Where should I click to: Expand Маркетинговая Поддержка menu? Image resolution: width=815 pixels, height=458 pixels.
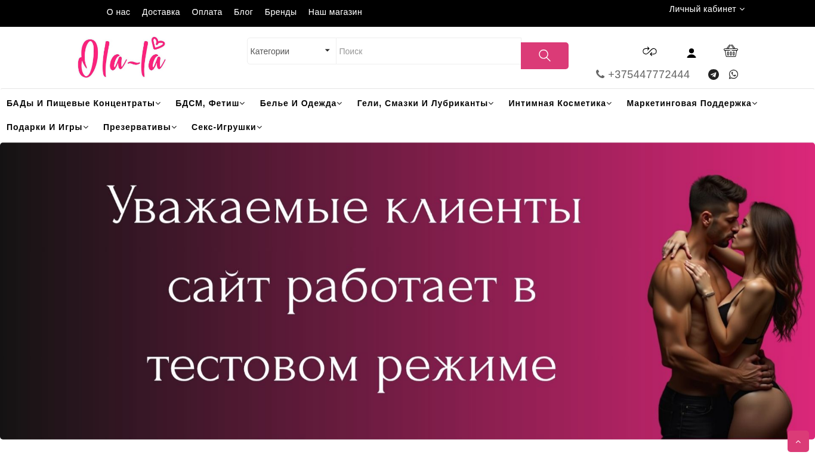pyautogui.click(x=692, y=103)
